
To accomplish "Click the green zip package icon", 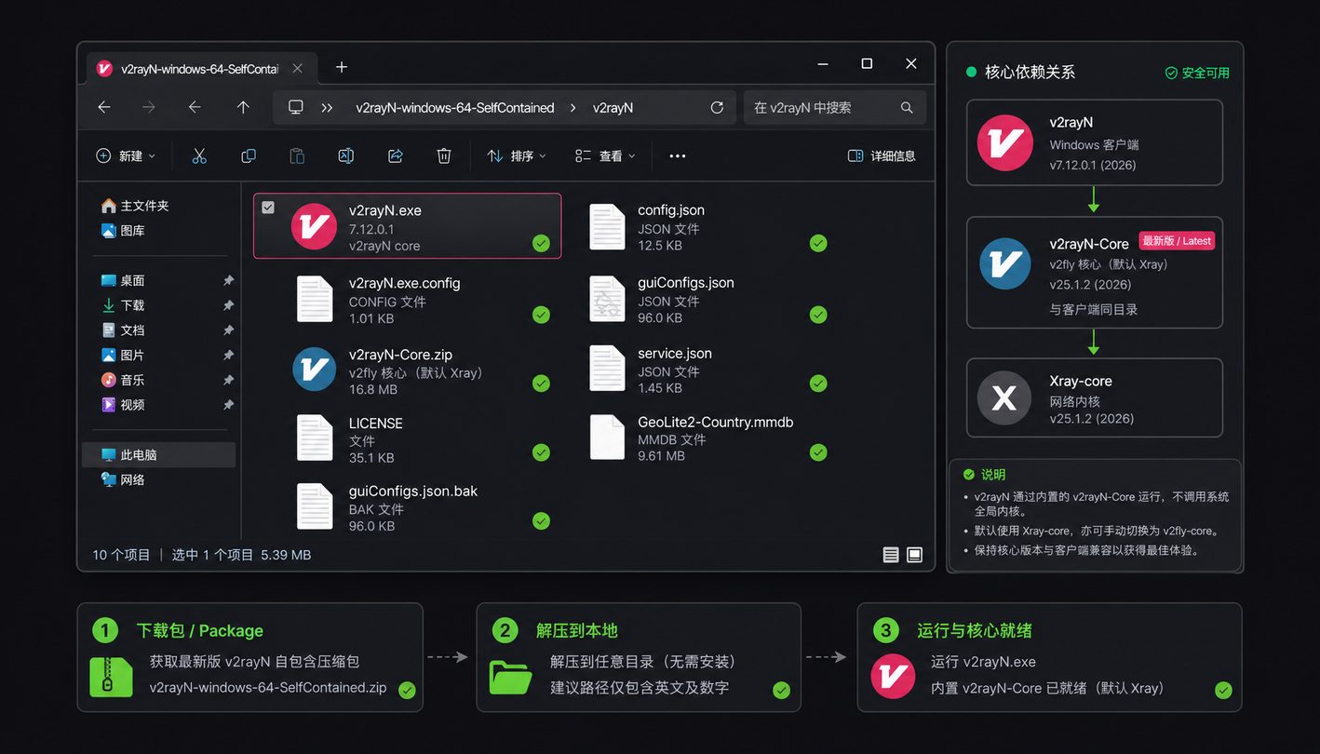I will pos(111,677).
